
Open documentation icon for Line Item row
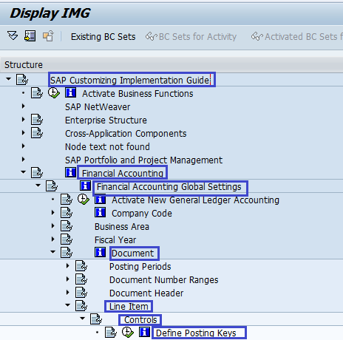point(81,306)
